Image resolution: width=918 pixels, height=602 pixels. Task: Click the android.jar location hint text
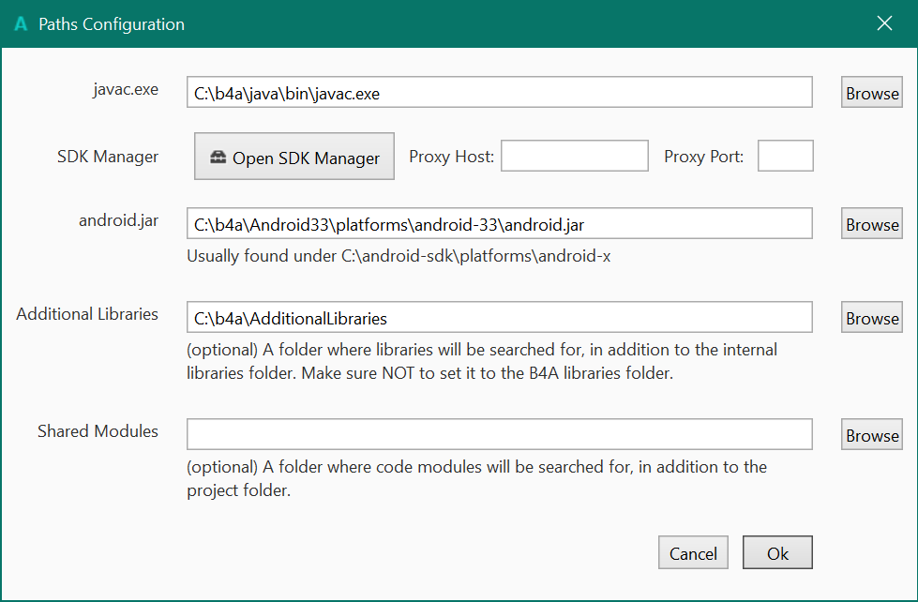tap(399, 255)
